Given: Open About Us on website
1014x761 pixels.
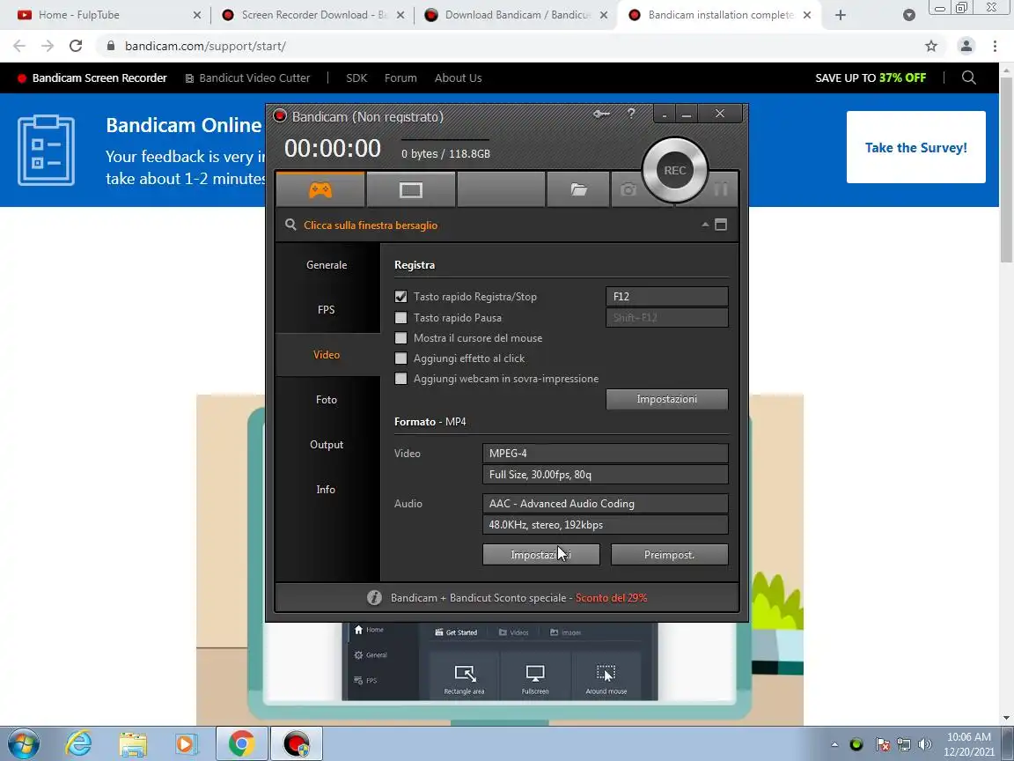Looking at the screenshot, I should (x=458, y=78).
